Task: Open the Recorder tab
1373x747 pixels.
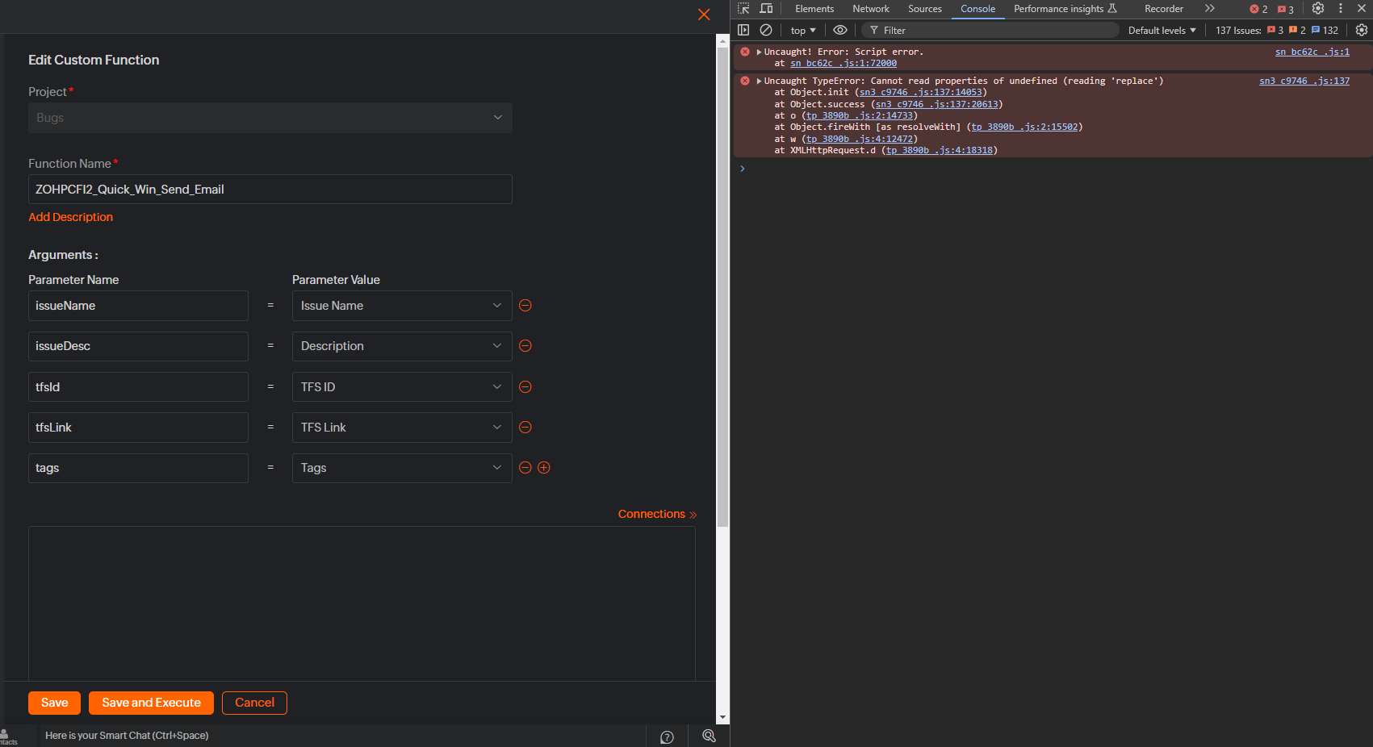Action: pyautogui.click(x=1164, y=9)
